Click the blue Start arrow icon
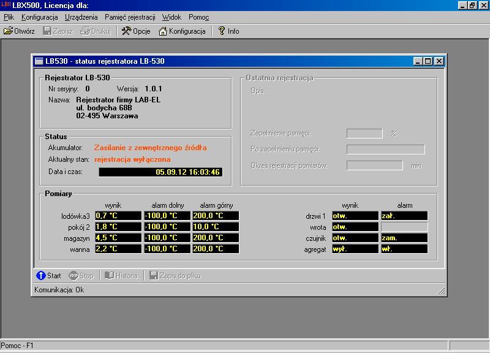The image size is (490, 353). click(40, 275)
